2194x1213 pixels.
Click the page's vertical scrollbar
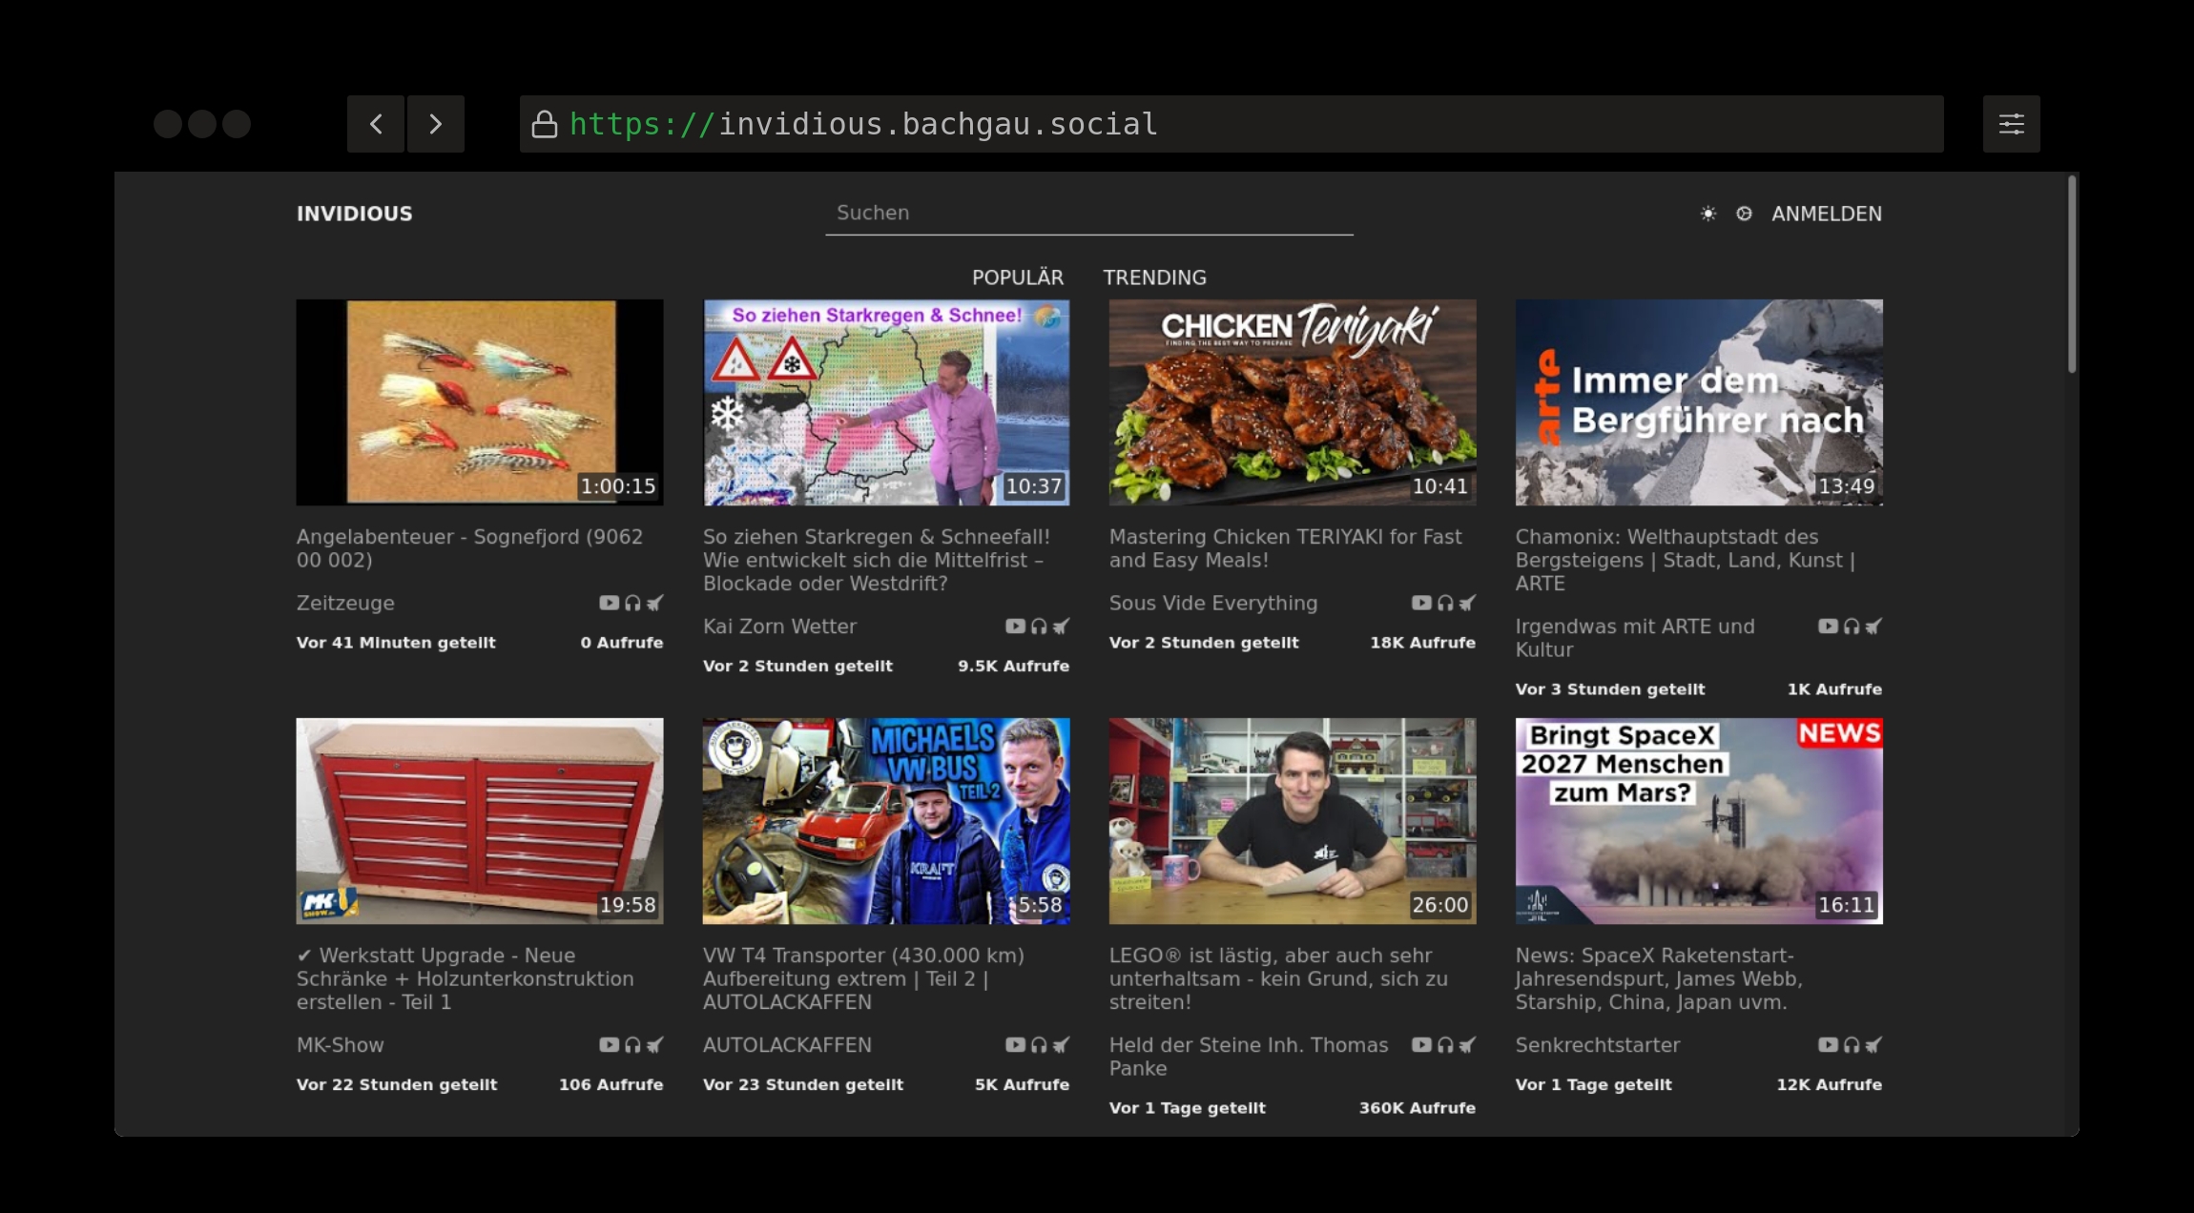tap(2072, 275)
